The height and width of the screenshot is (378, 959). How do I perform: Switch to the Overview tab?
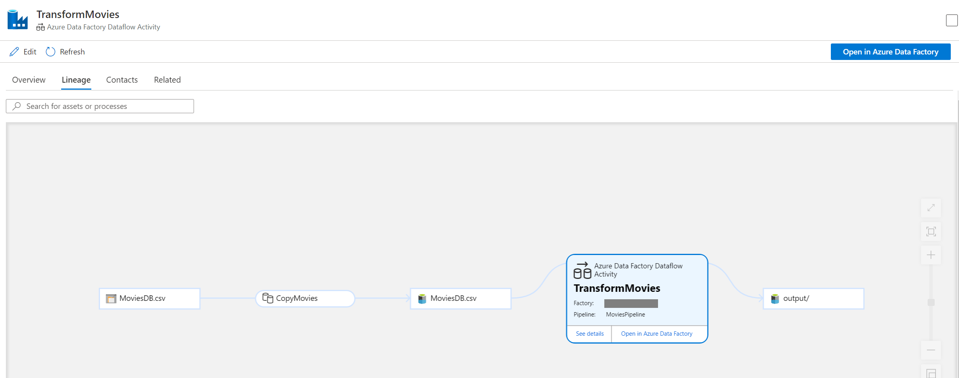tap(29, 80)
